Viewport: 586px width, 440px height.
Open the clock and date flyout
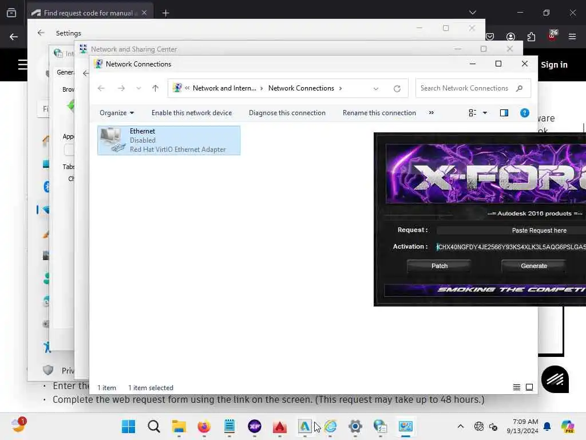pos(522,426)
